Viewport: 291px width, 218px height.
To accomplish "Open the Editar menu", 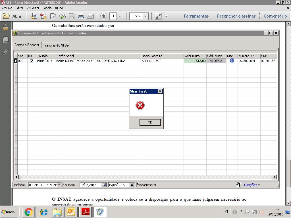I will tap(19, 8).
